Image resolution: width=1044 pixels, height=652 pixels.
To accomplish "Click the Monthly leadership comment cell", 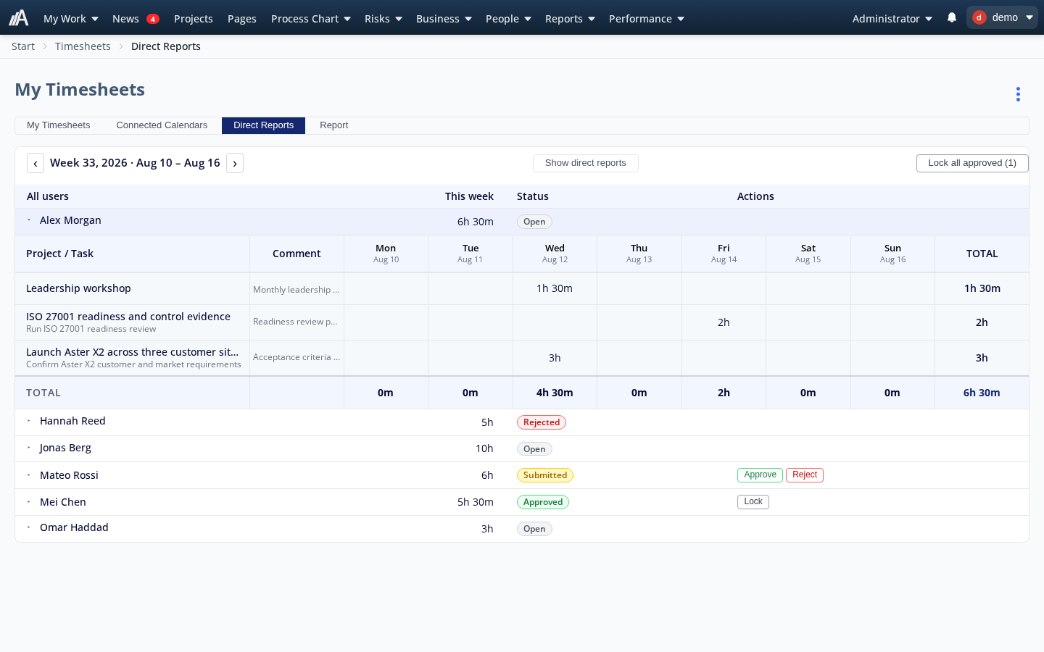I will click(297, 289).
